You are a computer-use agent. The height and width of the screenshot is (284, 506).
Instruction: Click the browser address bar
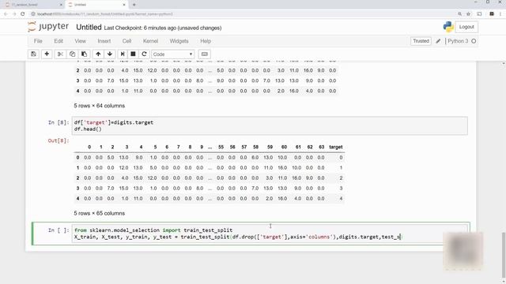point(242,14)
